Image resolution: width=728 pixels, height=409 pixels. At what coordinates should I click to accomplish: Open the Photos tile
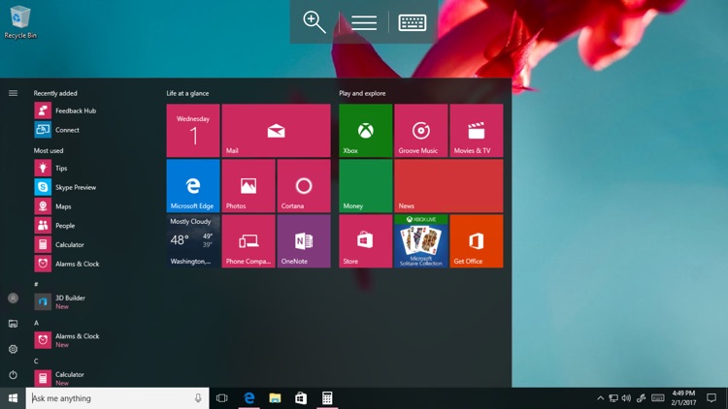(x=248, y=185)
